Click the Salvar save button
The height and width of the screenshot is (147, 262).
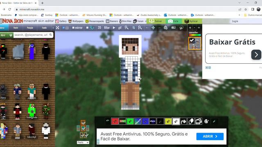click(x=156, y=21)
